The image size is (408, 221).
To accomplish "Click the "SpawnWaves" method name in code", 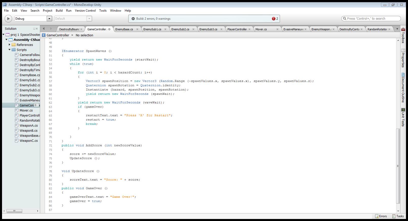I will [x=96, y=51].
